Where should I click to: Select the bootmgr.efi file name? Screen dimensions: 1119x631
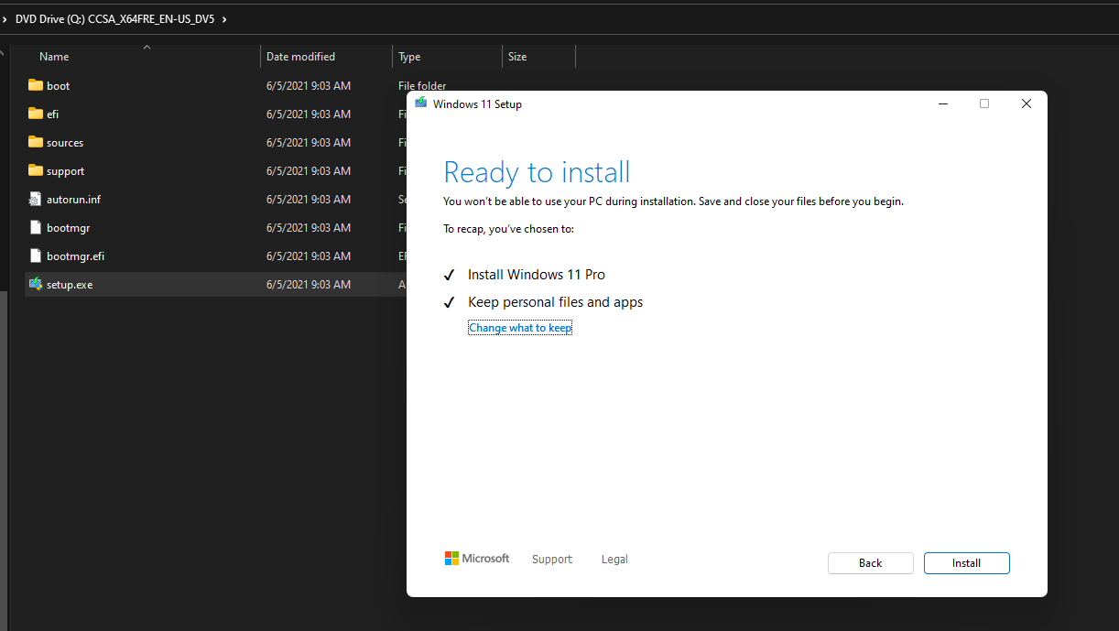tap(76, 256)
